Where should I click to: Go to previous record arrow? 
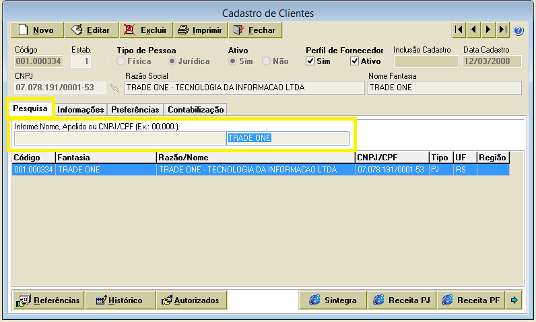[473, 30]
